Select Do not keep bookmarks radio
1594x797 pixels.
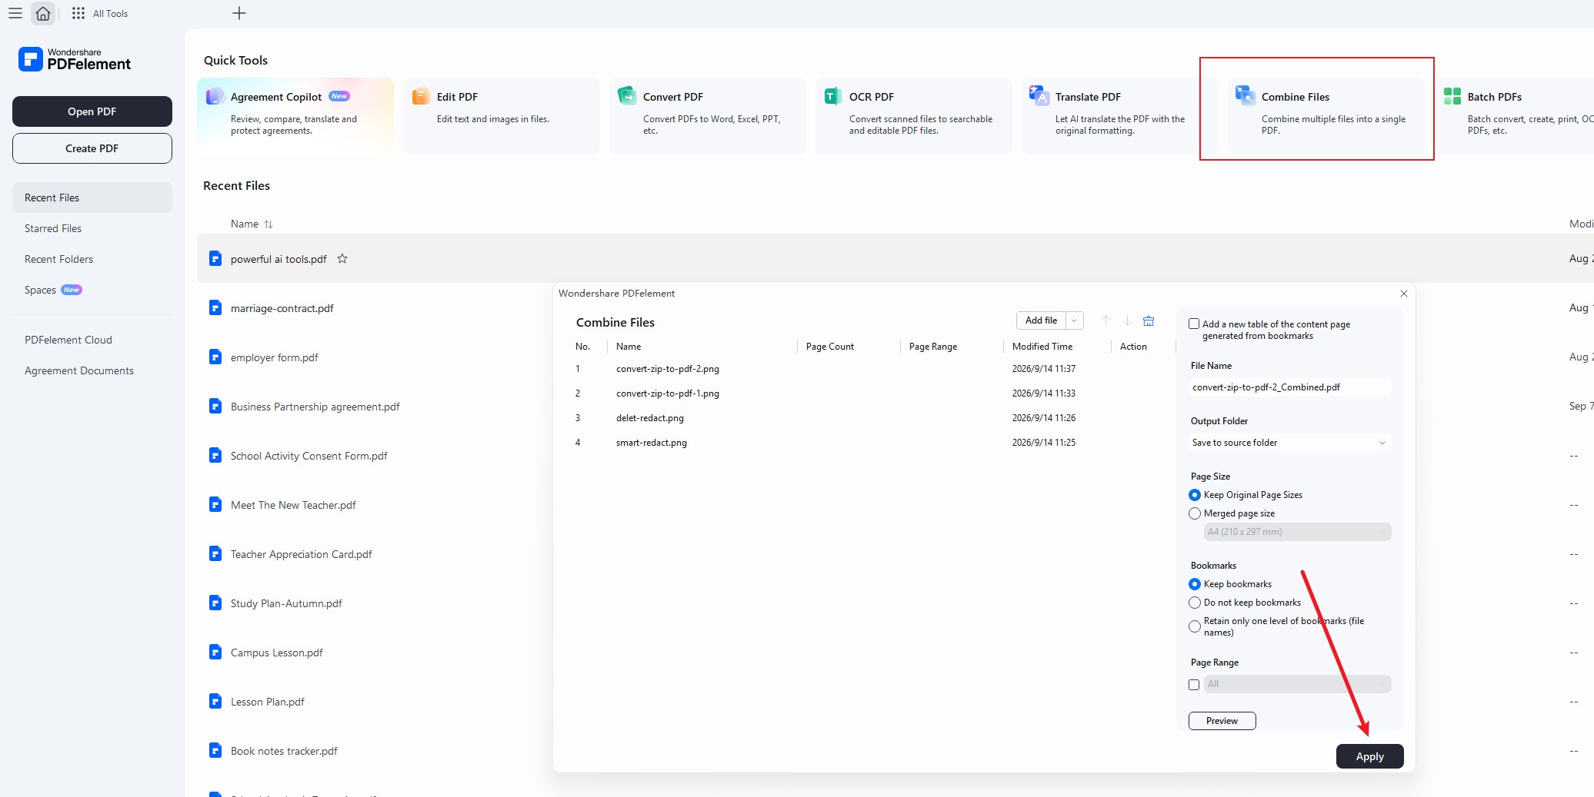pos(1195,603)
